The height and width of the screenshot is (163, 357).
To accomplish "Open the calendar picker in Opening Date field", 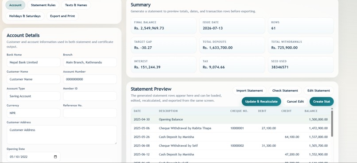I will (x=55, y=157).
